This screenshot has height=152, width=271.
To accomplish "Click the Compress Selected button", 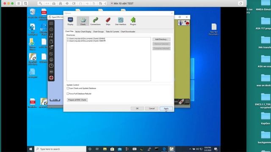I will [x=161, y=49].
